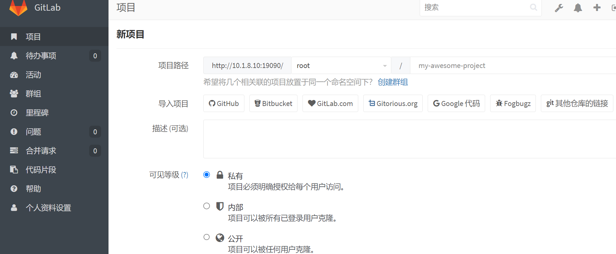616x254 pixels.
Task: Click the lock icon for 私有 visibility
Action: coord(220,175)
